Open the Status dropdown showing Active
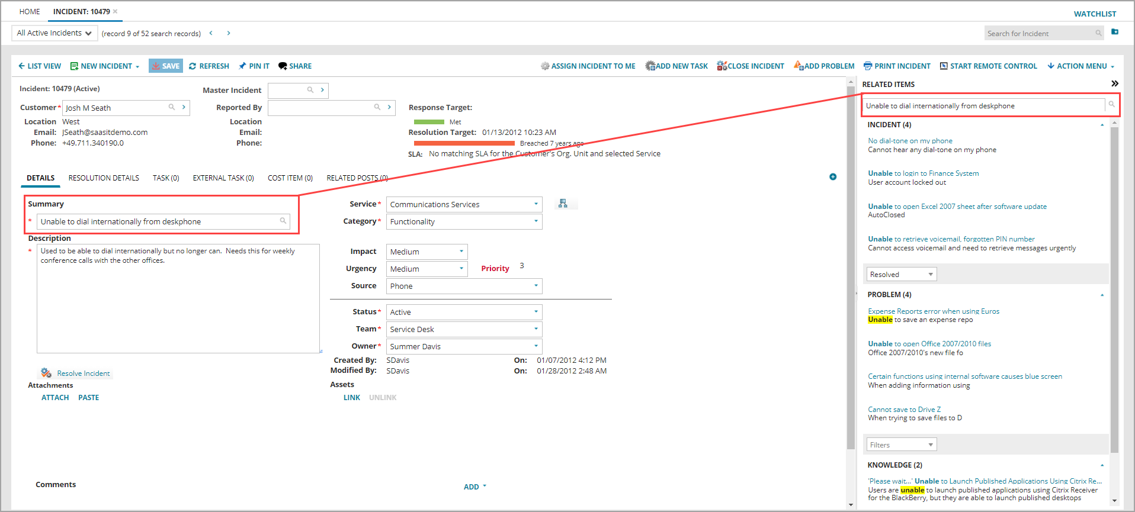1135x512 pixels. (x=464, y=312)
